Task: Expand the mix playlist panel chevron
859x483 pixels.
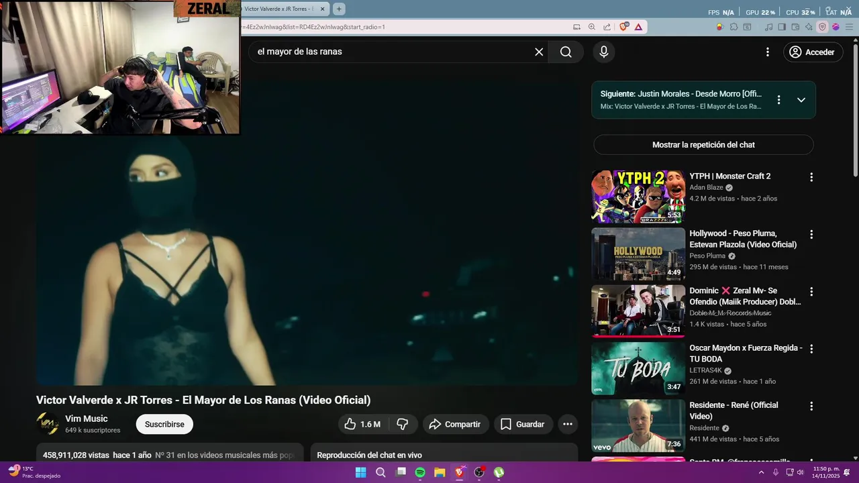Action: 801,99
